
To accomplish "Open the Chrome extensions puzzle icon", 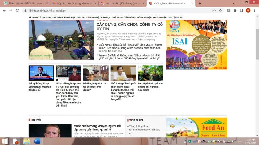I will click(235, 11).
